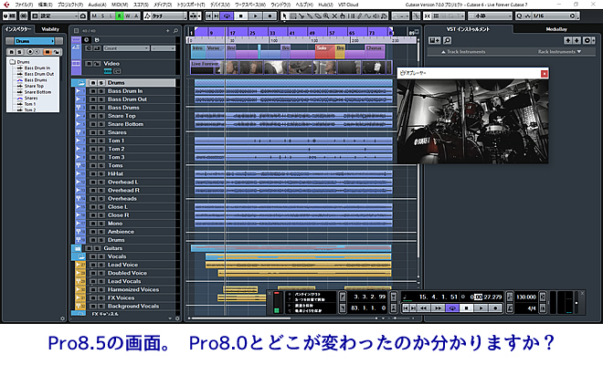Select the Harmonized Voices track
This screenshot has height=365, width=603.
pos(133,289)
